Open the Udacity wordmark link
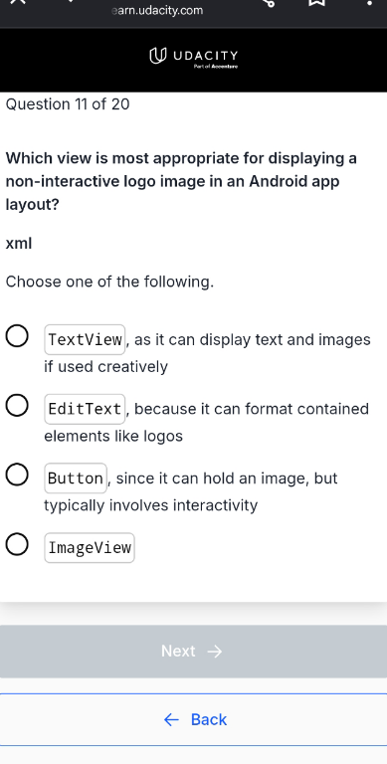Screen dimensions: 387x764 [x=205, y=55]
